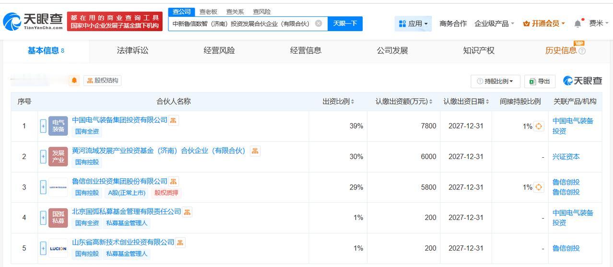
Task: Click the 股权结构 button
Action: coord(103,81)
